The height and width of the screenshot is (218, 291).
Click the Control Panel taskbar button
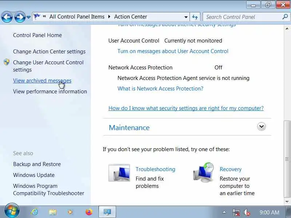107,212
